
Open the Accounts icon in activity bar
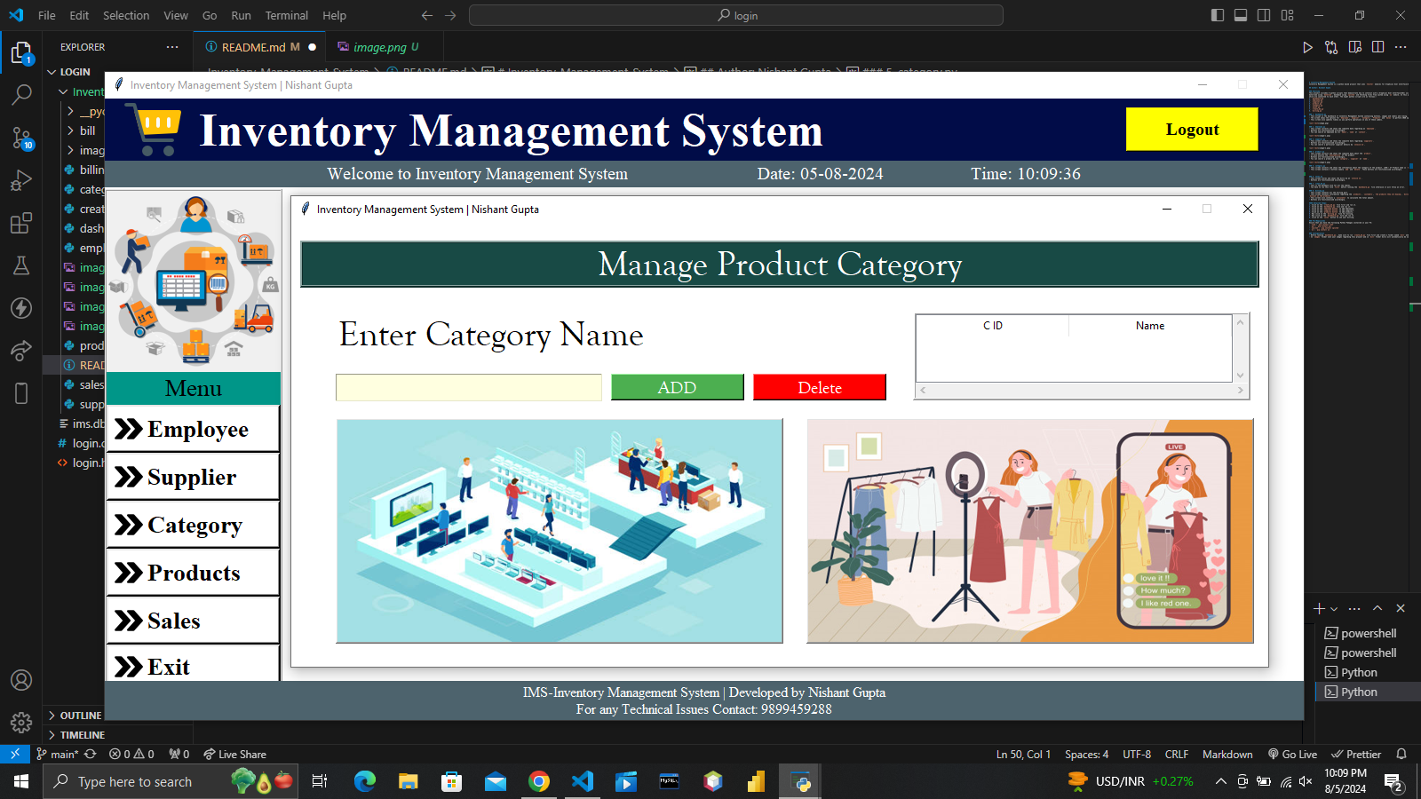pyautogui.click(x=21, y=680)
